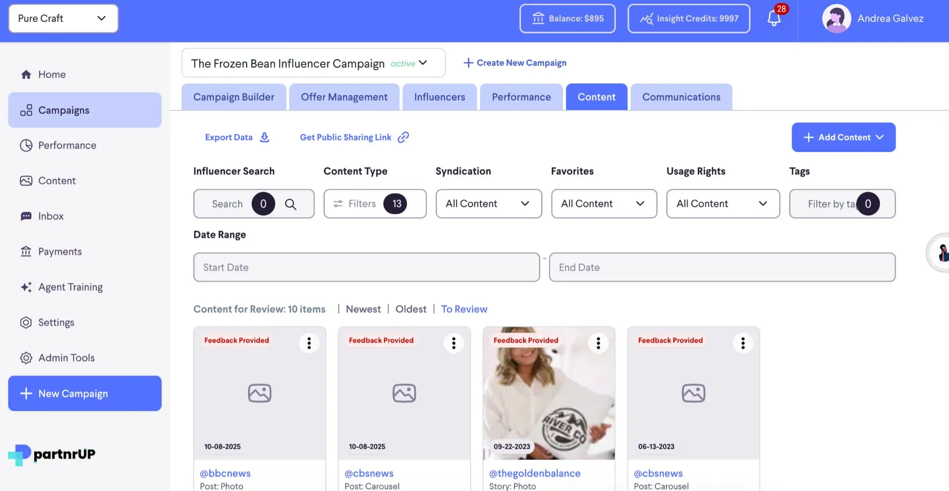Click the sharing link chain icon
949x491 pixels.
(403, 137)
